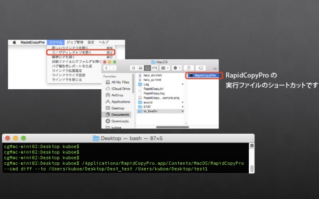Go forward in the Finder window

pyautogui.click(x=113, y=68)
